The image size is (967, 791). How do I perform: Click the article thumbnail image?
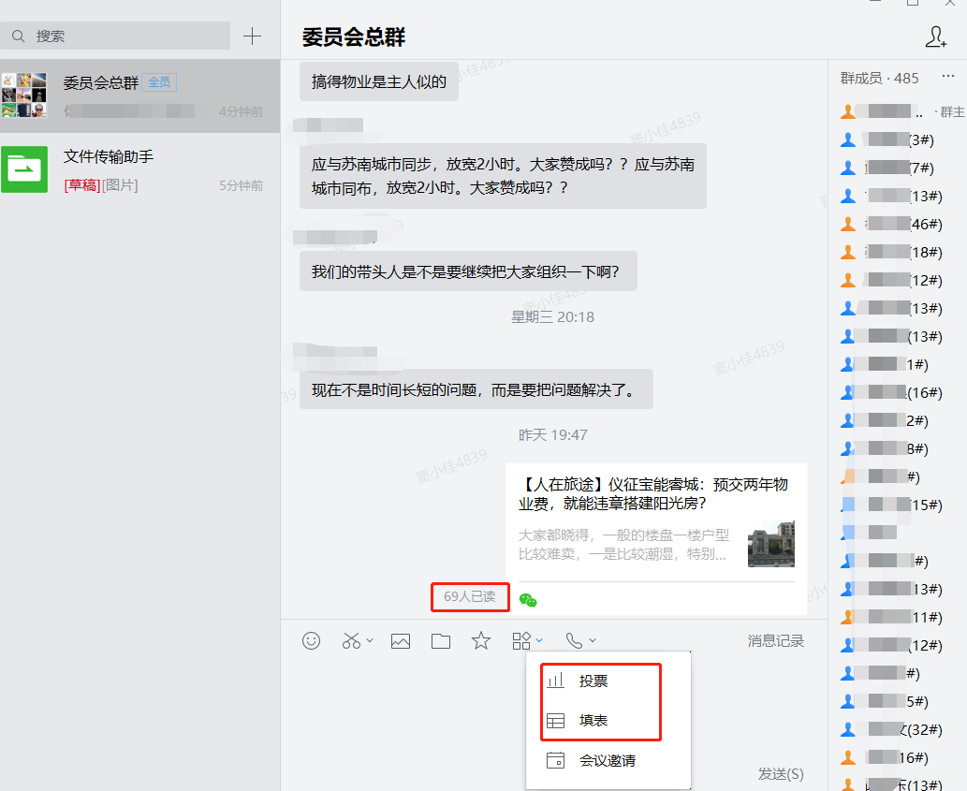(x=771, y=544)
